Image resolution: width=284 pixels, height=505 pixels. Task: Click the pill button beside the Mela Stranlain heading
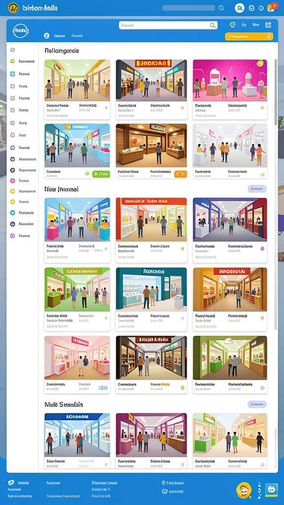257,404
